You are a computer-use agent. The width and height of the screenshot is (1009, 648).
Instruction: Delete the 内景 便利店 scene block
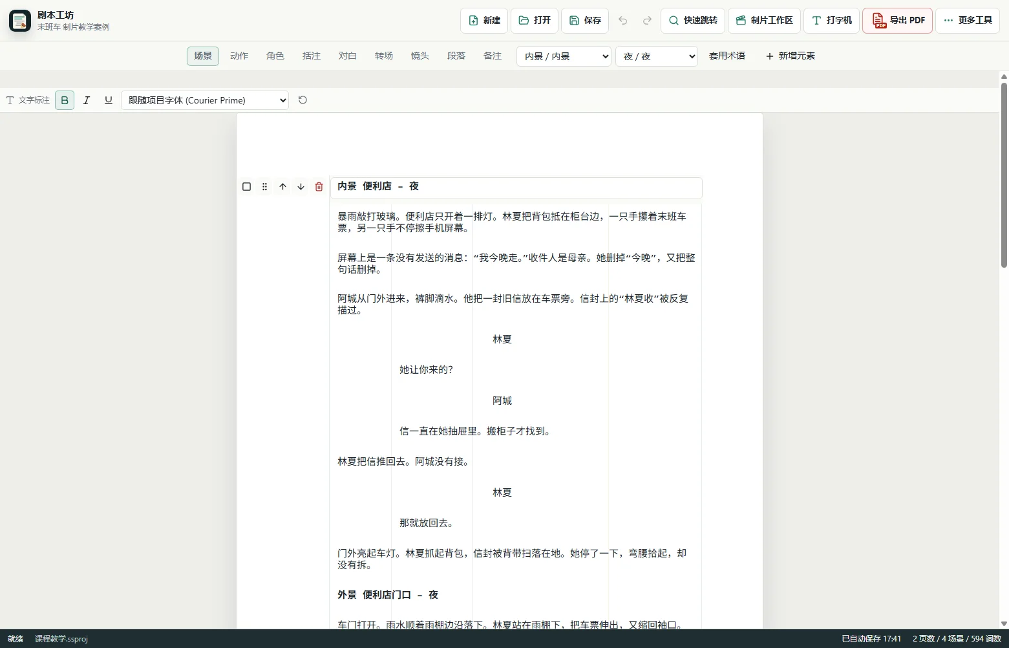pos(319,187)
